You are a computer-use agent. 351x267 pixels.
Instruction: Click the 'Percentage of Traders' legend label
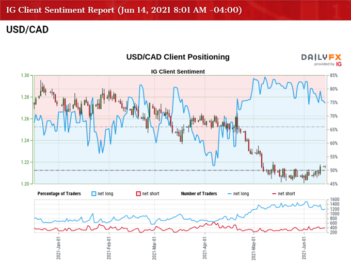(59, 194)
